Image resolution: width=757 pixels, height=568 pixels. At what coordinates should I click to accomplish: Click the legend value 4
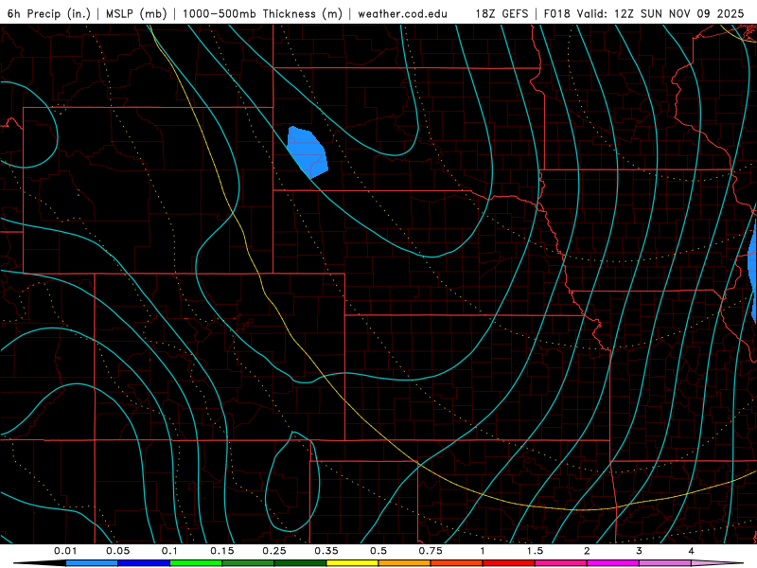(x=692, y=551)
